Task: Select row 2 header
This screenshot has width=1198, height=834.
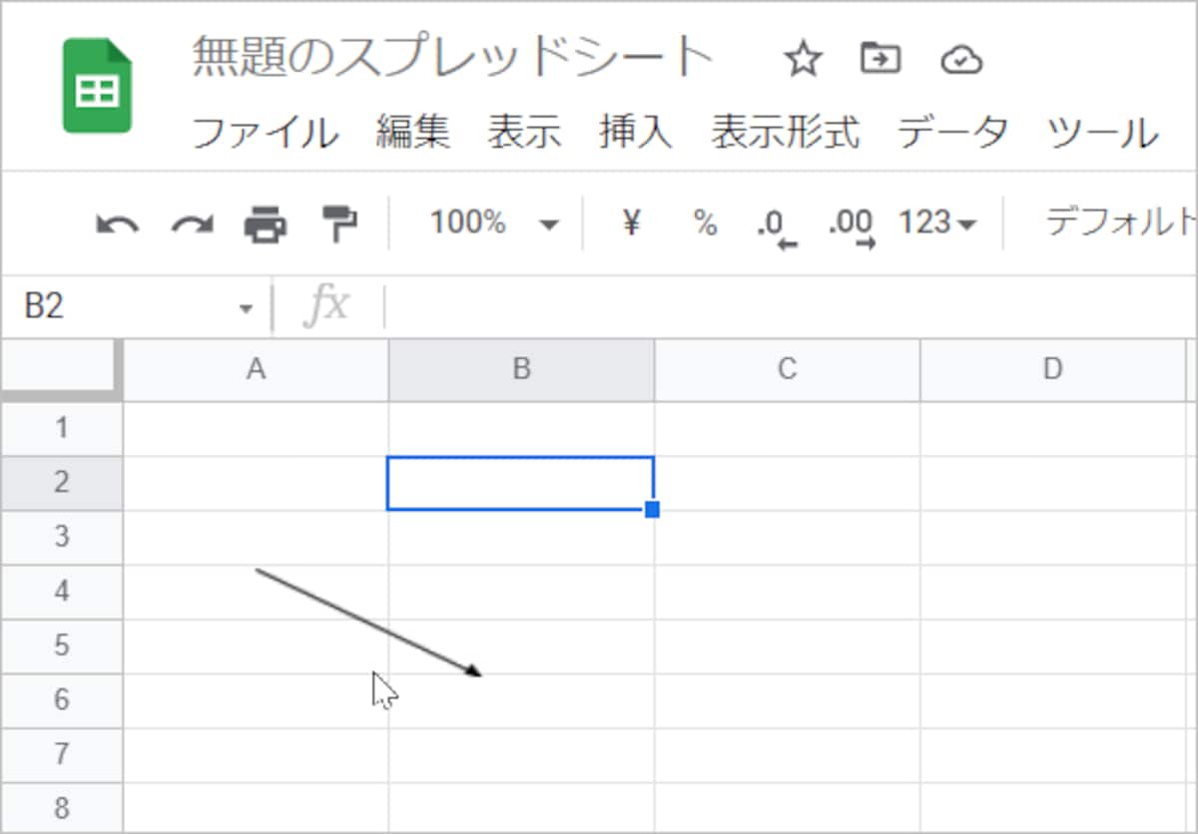Action: point(62,483)
